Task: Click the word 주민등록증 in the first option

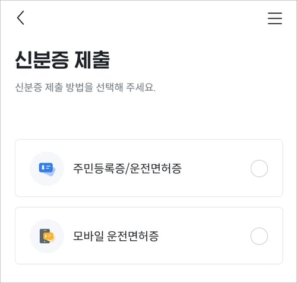Action: (x=99, y=168)
